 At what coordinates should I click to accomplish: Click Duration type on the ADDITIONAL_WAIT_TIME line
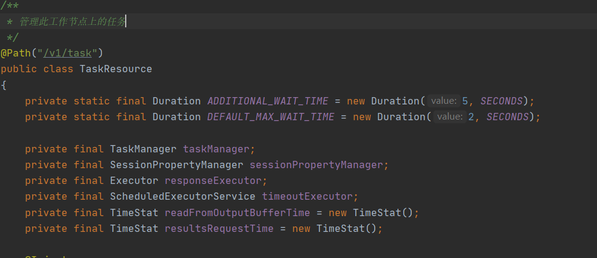[177, 101]
